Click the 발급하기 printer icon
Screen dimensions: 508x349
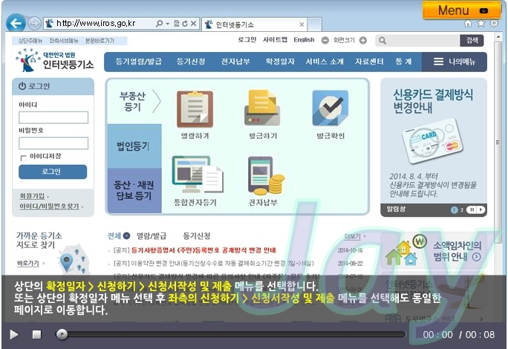pyautogui.click(x=261, y=108)
